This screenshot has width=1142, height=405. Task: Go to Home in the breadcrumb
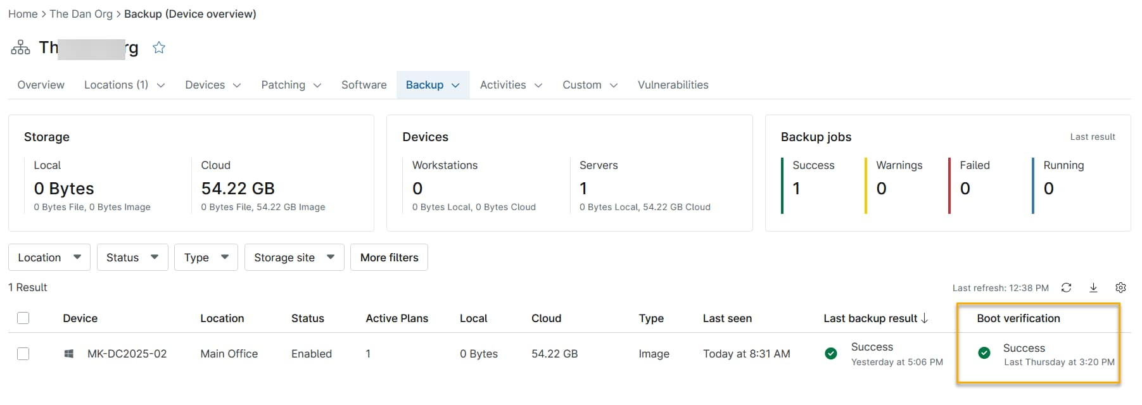click(23, 14)
